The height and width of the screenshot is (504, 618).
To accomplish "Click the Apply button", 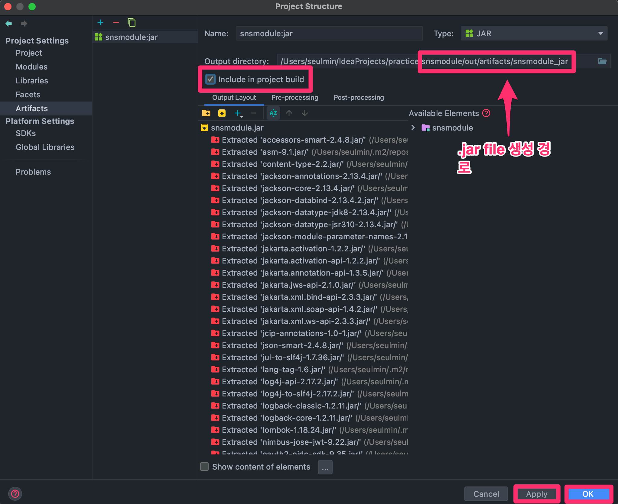I will click(x=536, y=494).
